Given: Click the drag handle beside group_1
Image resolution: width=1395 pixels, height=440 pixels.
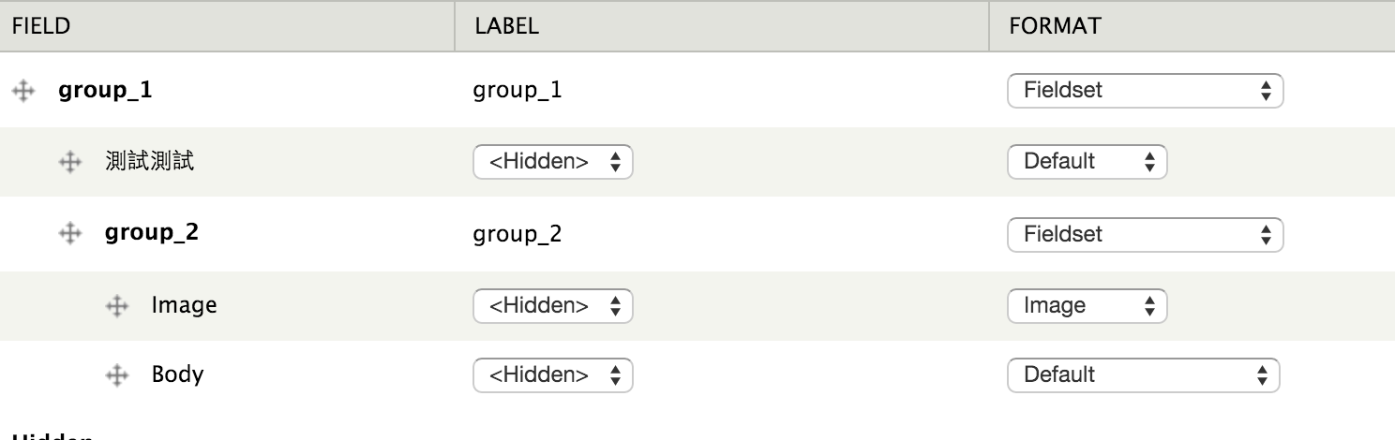Looking at the screenshot, I should (23, 91).
